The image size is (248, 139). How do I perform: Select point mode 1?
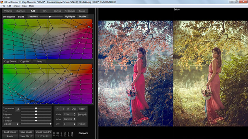58,109
